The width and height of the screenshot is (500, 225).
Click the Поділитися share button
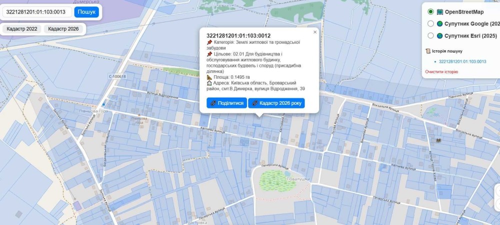point(226,103)
